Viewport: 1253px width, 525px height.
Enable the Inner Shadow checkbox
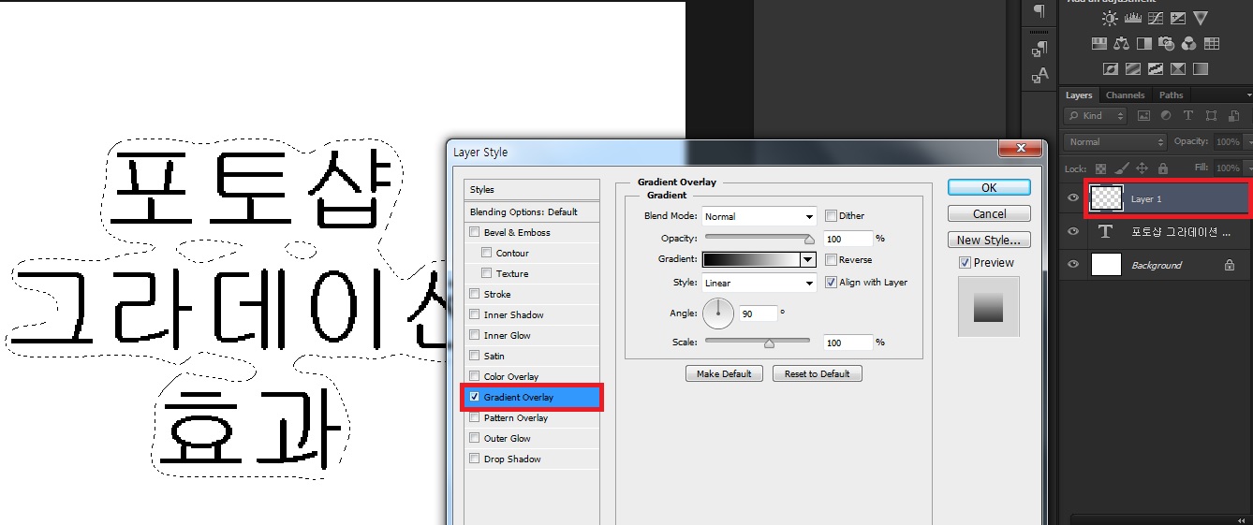coord(474,314)
